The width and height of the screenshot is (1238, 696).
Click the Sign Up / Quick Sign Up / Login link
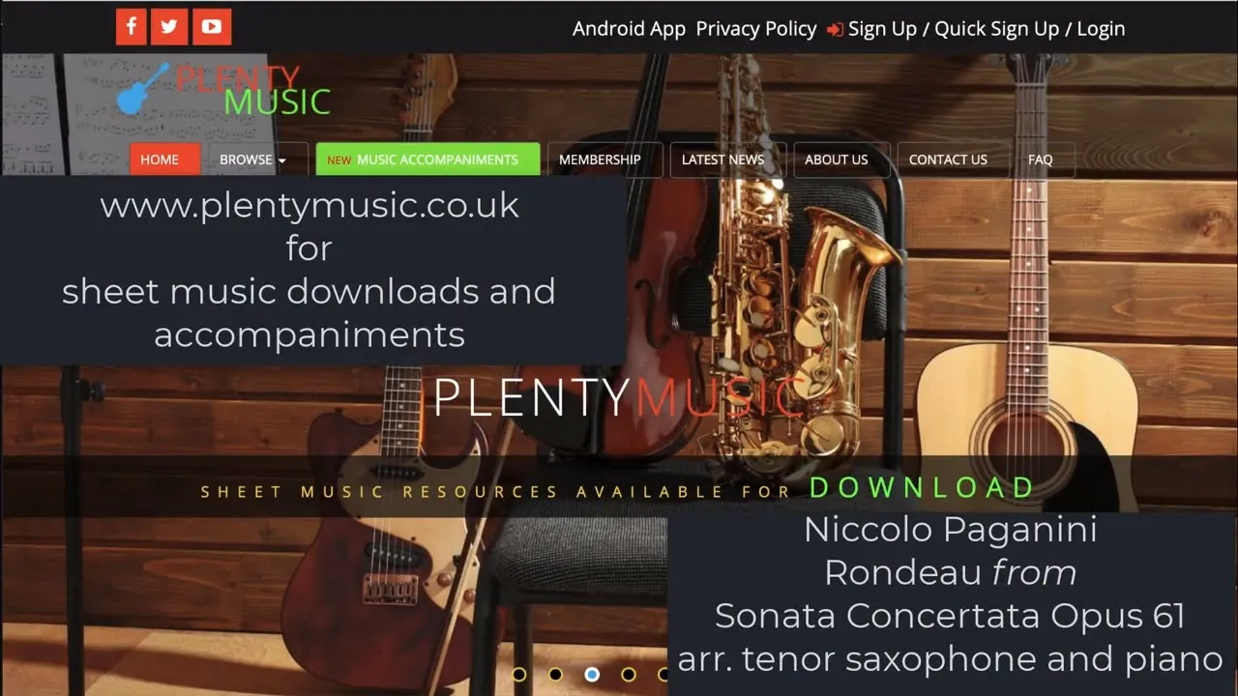(987, 29)
